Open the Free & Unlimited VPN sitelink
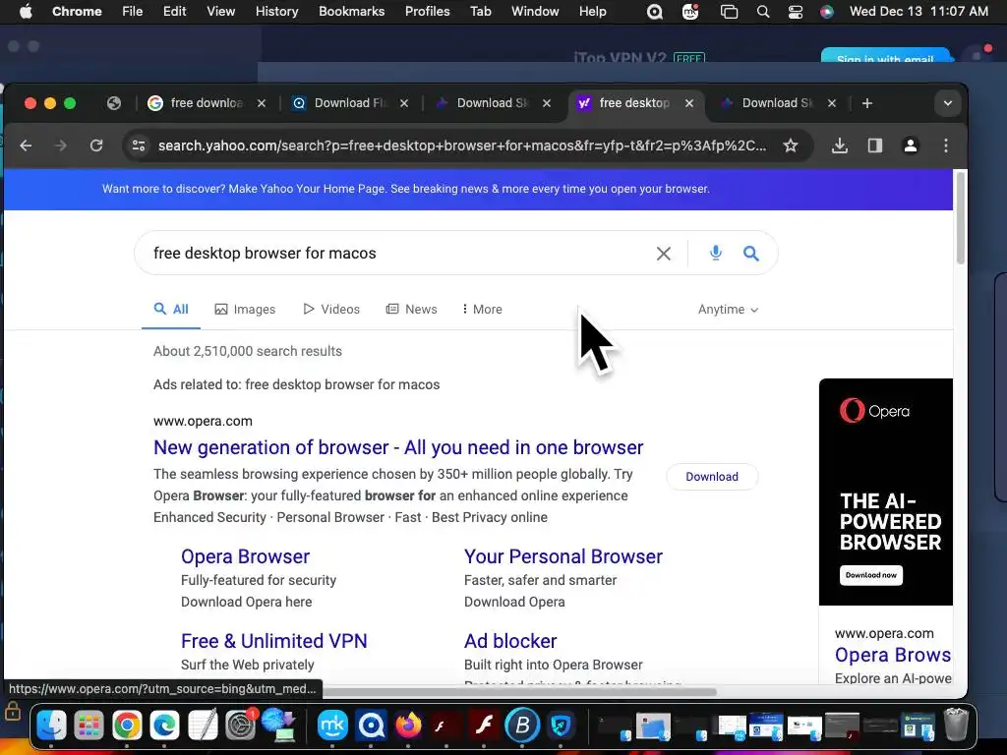This screenshot has height=755, width=1007. 274,641
